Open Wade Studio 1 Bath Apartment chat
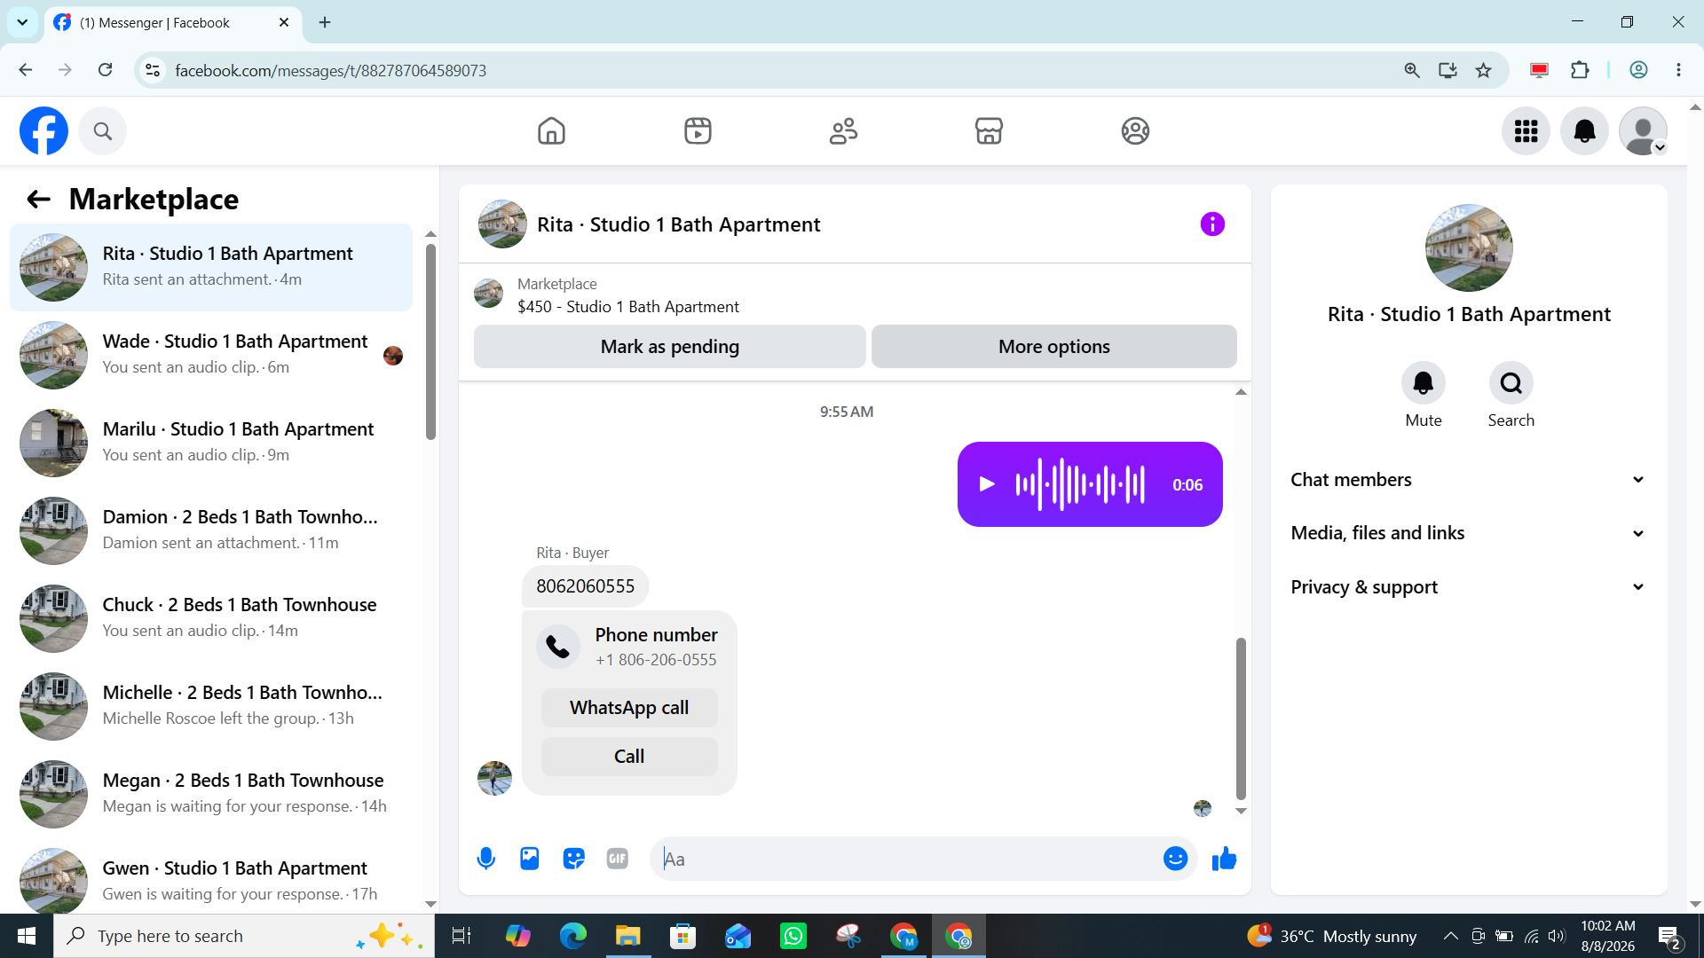Image resolution: width=1704 pixels, height=958 pixels. pos(211,355)
